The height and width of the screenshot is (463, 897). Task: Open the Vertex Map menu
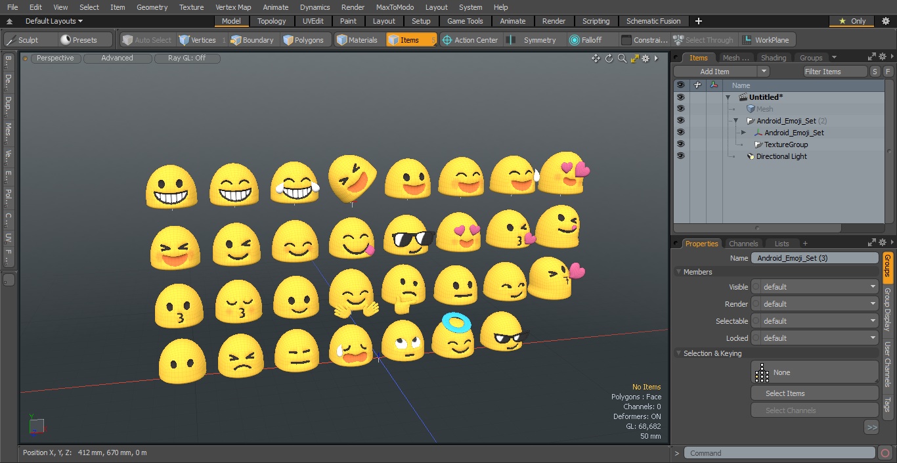[x=233, y=7]
